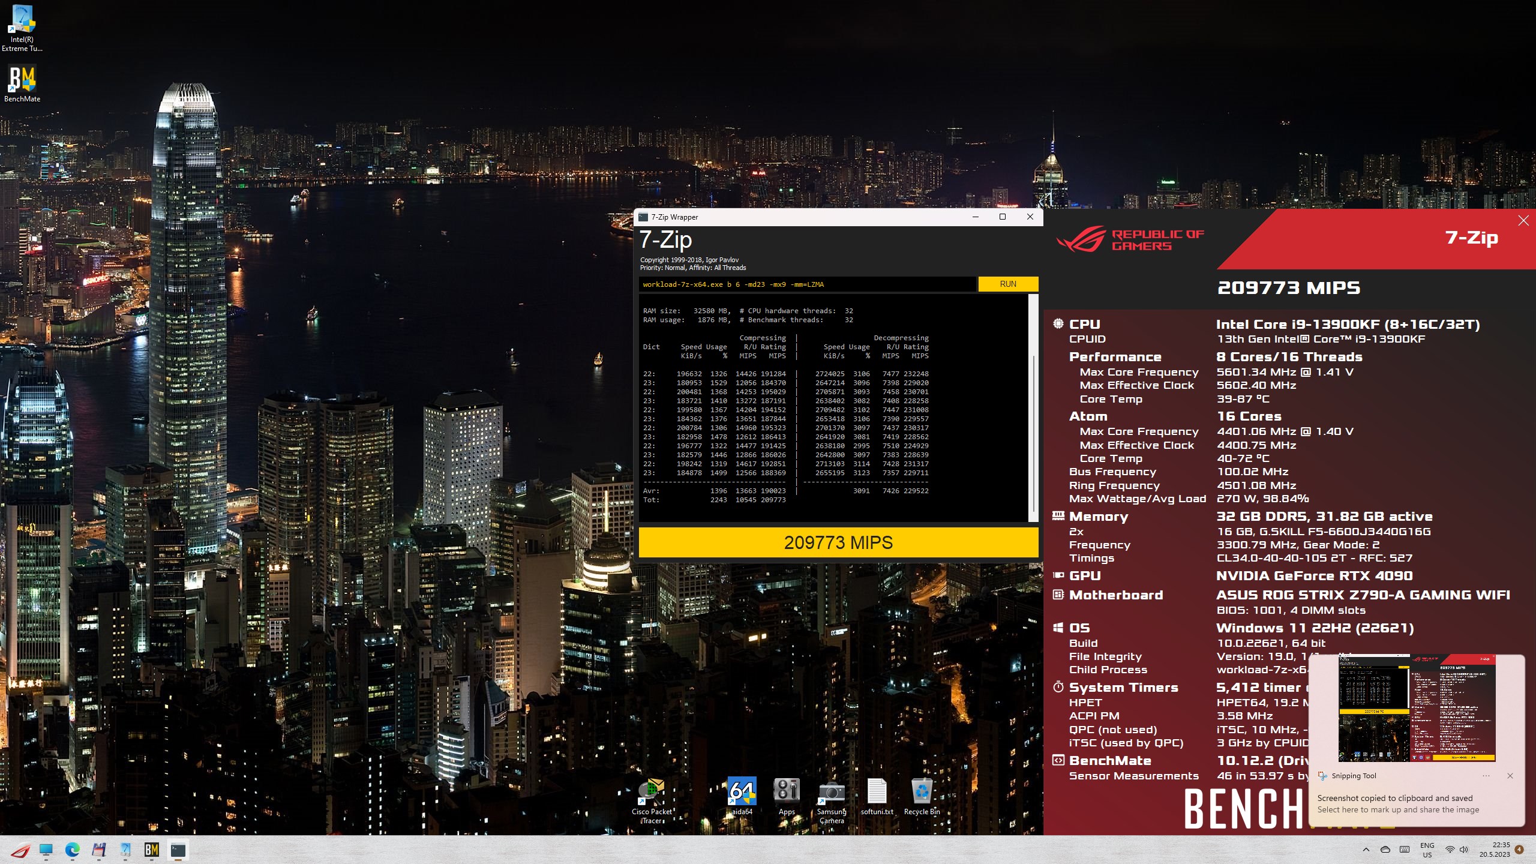This screenshot has height=864, width=1536.
Task: Open the volume speaker tray icon
Action: (x=1463, y=850)
